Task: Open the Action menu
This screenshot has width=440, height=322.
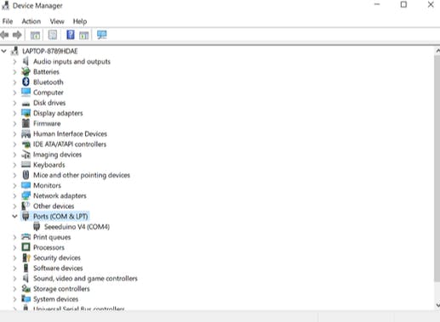Action: [31, 21]
